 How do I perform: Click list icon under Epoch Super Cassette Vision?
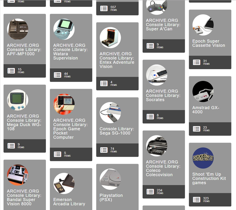tap(197, 62)
